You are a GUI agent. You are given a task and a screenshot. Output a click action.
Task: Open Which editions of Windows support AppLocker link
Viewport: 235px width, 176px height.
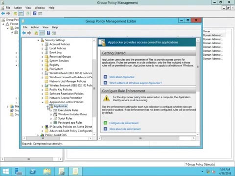tap(136, 83)
